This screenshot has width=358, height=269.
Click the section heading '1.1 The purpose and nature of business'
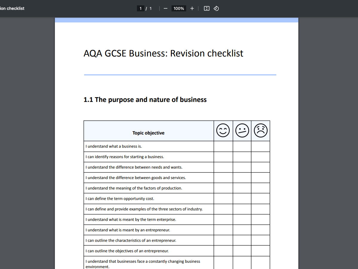(145, 100)
